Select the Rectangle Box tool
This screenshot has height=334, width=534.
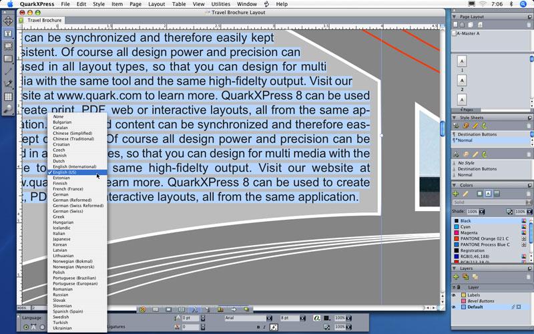(8, 59)
